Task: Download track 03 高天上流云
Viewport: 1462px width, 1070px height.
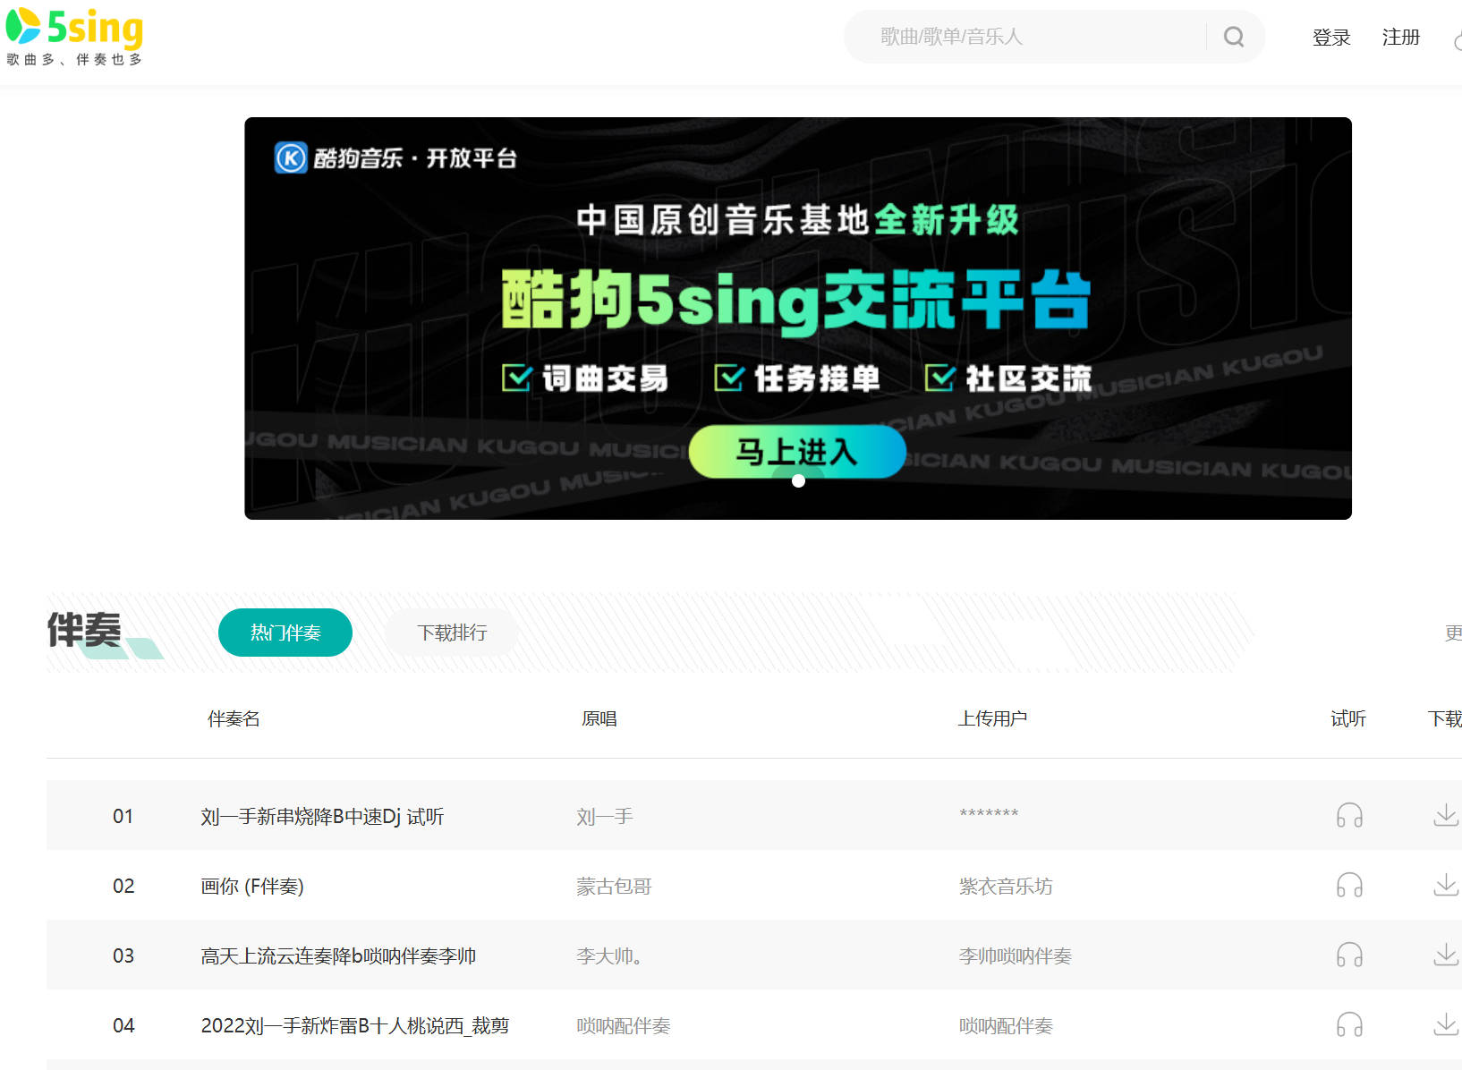Action: [x=1445, y=955]
